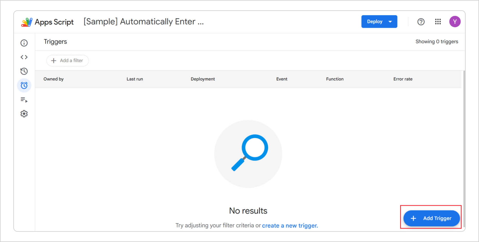The height and width of the screenshot is (242, 479).
Task: Open Project Settings gear icon
Action: tap(24, 114)
